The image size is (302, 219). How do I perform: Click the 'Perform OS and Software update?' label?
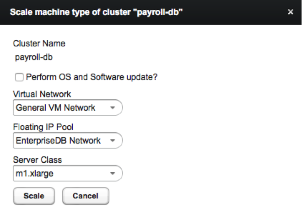[x=92, y=77]
